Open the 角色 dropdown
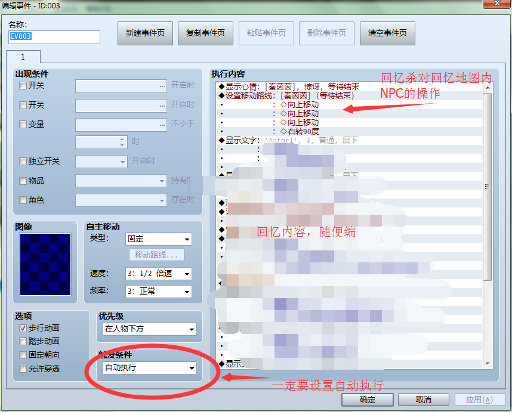This screenshot has width=512, height=412. (121, 200)
